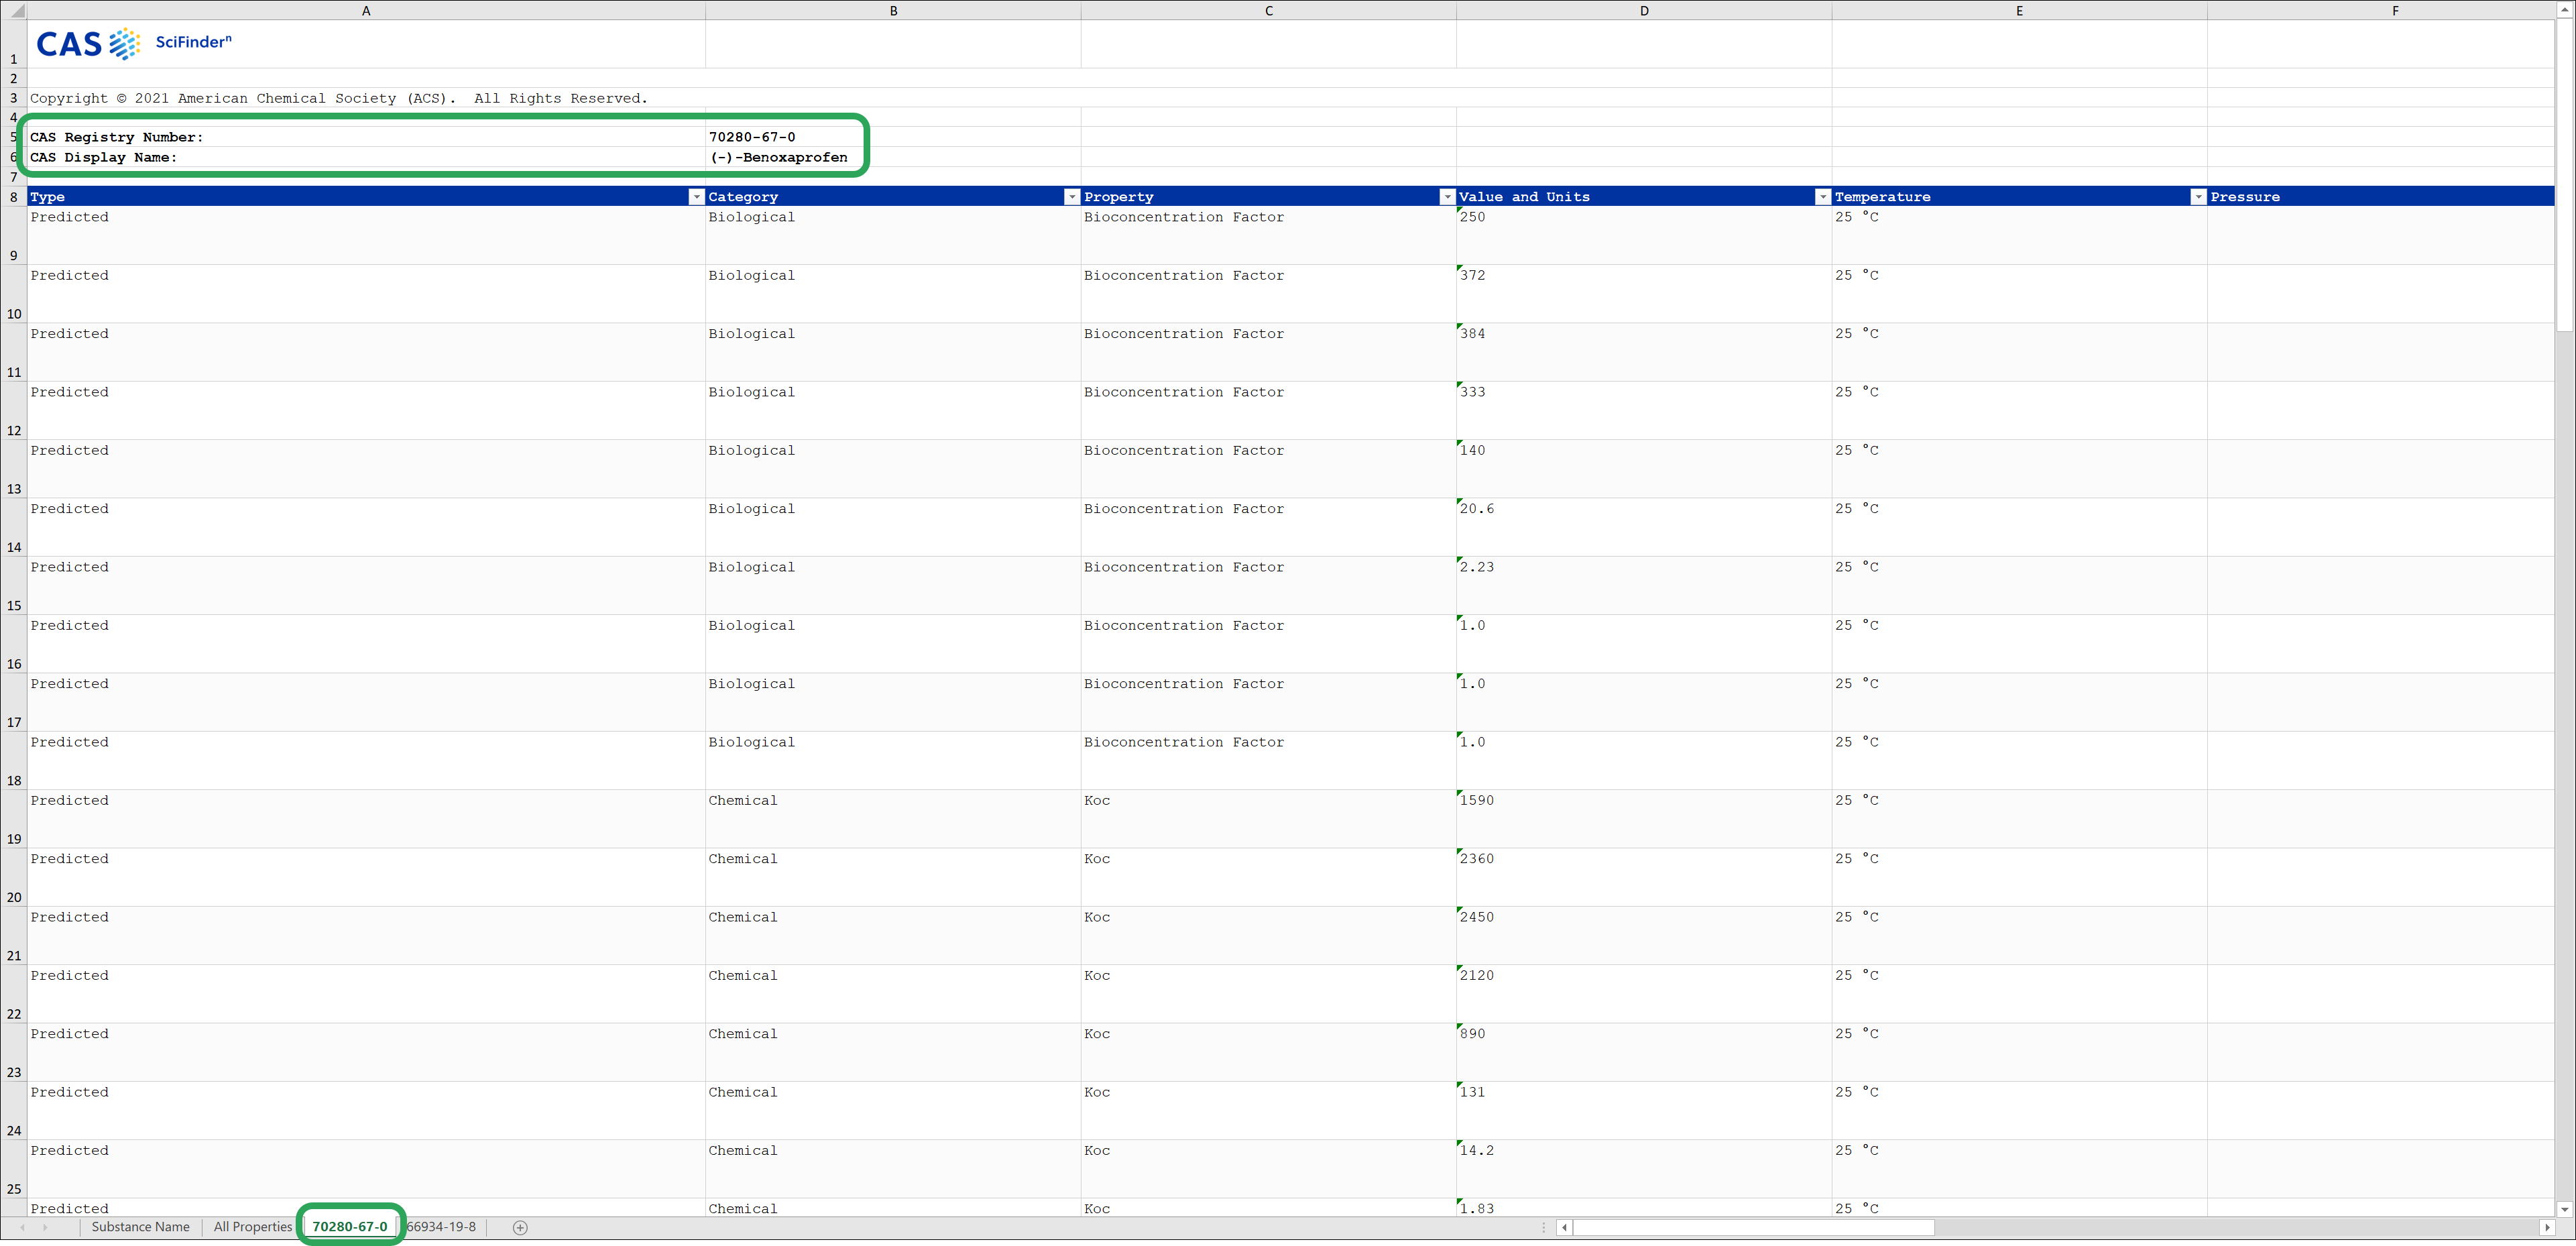Select column F header
The width and height of the screenshot is (2576, 1246).
click(x=2381, y=11)
